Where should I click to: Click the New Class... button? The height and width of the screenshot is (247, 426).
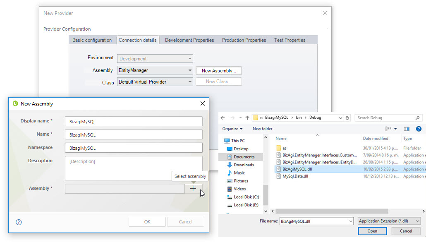[x=219, y=82]
